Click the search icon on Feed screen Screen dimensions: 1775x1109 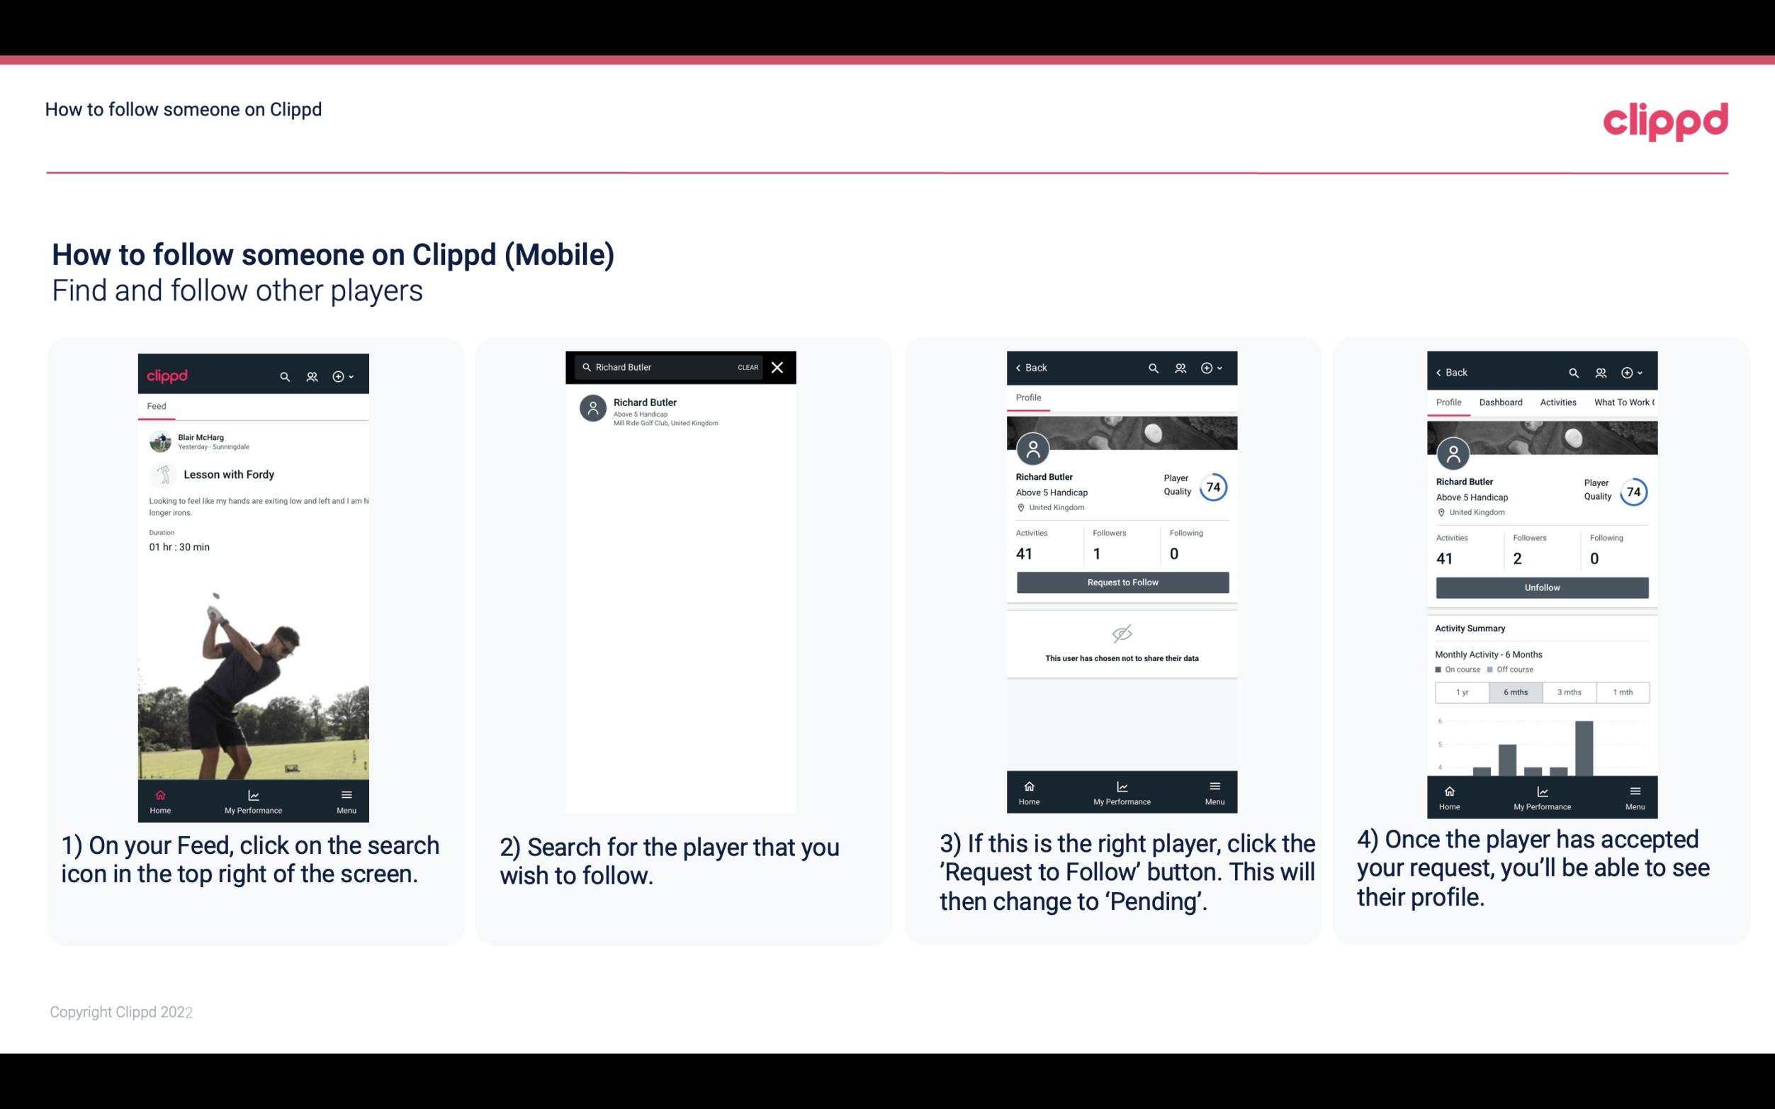(282, 376)
